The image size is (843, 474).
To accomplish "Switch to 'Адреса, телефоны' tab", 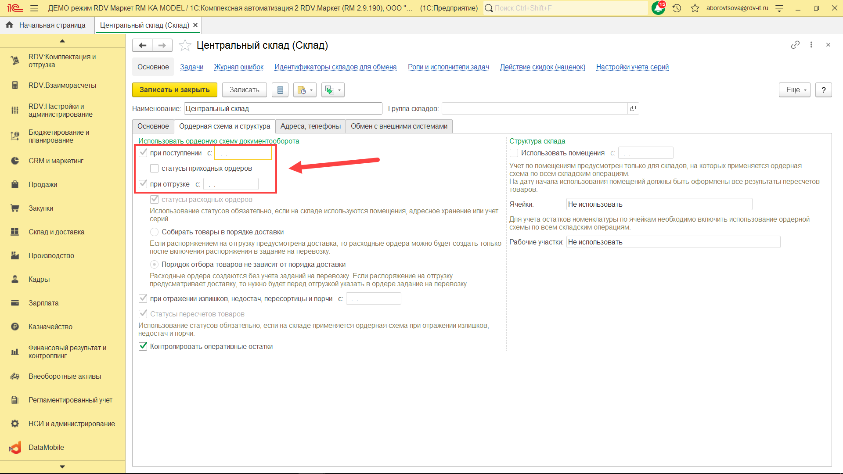I will click(310, 126).
